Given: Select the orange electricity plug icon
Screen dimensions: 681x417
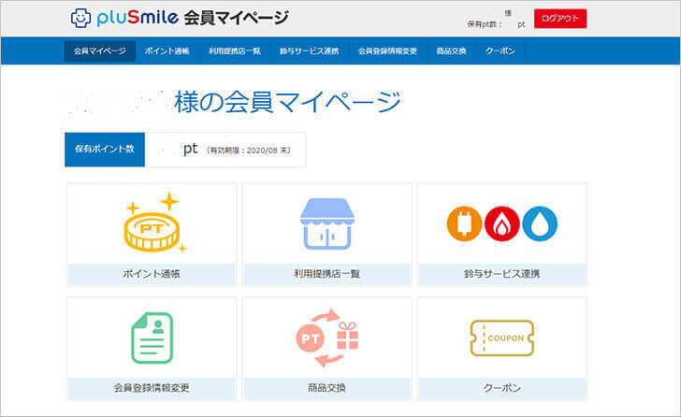Looking at the screenshot, I should (464, 223).
